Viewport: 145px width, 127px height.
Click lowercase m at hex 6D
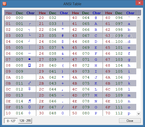click(x=129, y=95)
